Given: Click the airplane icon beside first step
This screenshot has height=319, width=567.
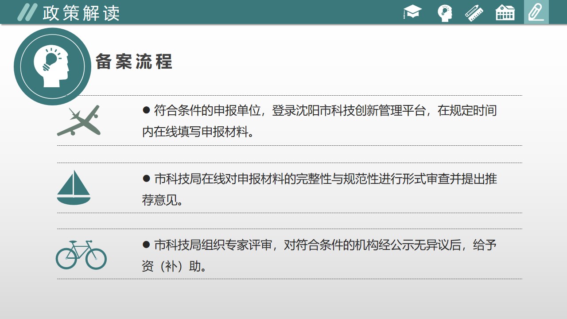Looking at the screenshot, I should coord(79,121).
